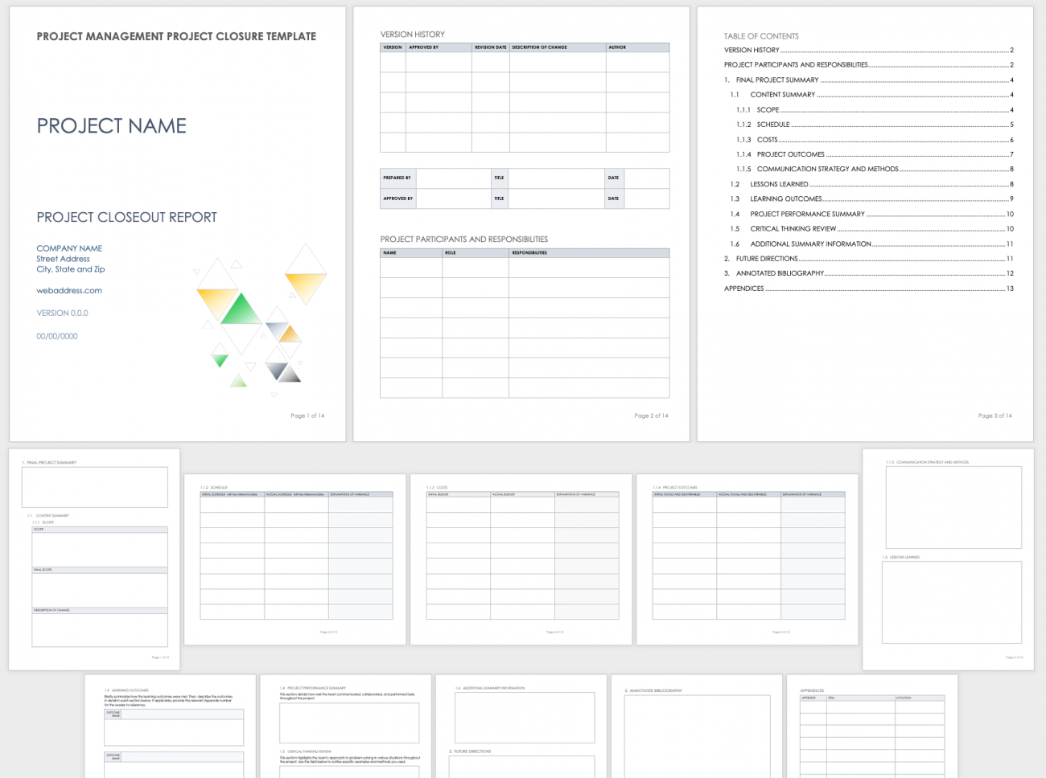Click the Street Address line

coord(63,259)
